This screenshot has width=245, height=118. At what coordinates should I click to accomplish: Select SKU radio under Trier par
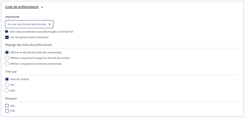click(x=7, y=85)
